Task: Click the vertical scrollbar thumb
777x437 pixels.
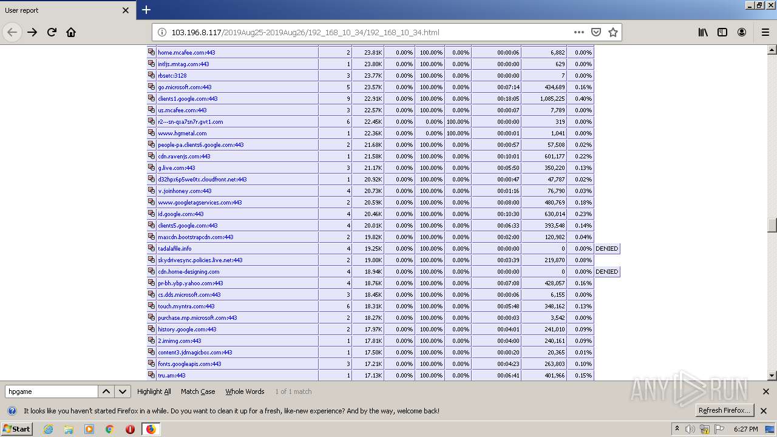Action: tap(772, 225)
